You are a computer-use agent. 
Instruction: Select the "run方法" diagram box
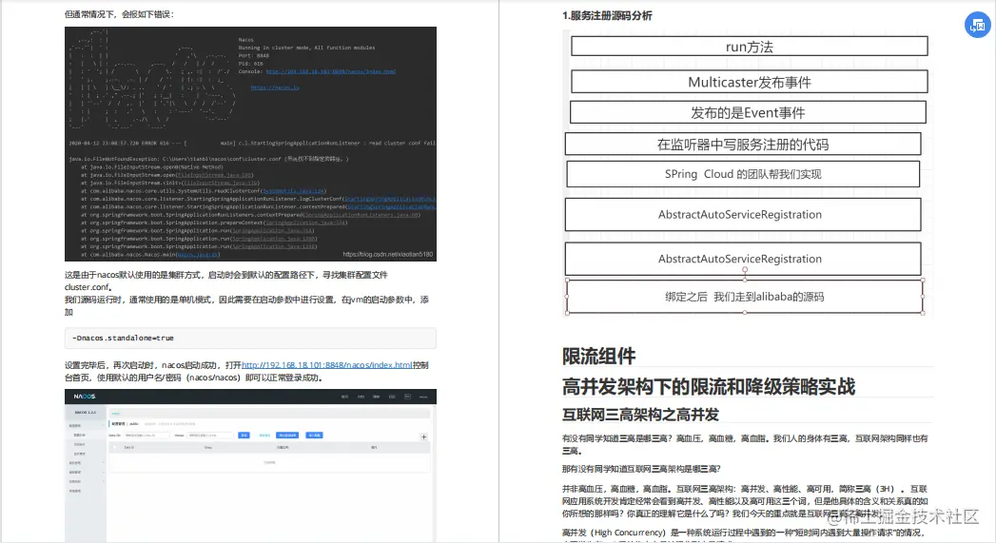(x=750, y=47)
